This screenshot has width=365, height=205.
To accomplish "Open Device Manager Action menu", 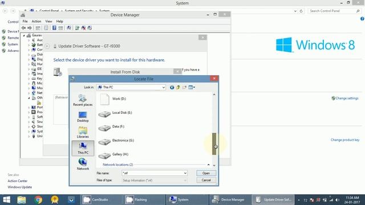I will (36, 22).
